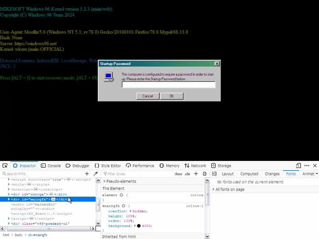Open the Performance panel
The width and height of the screenshot is (319, 239).
point(140,166)
